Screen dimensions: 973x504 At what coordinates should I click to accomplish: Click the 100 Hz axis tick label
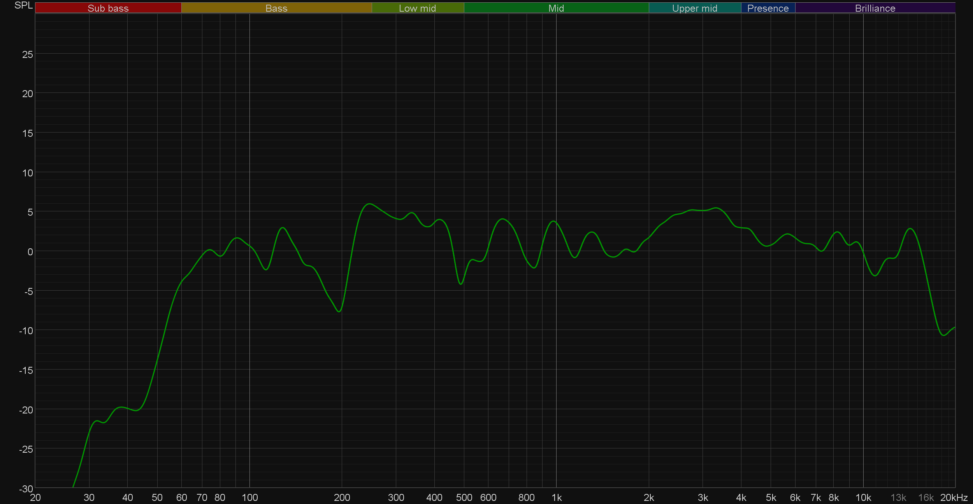[249, 497]
